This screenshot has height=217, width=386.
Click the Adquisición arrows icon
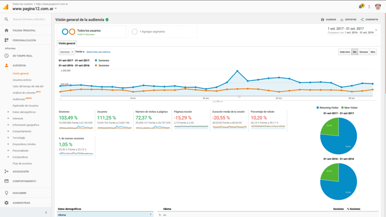[6, 171]
